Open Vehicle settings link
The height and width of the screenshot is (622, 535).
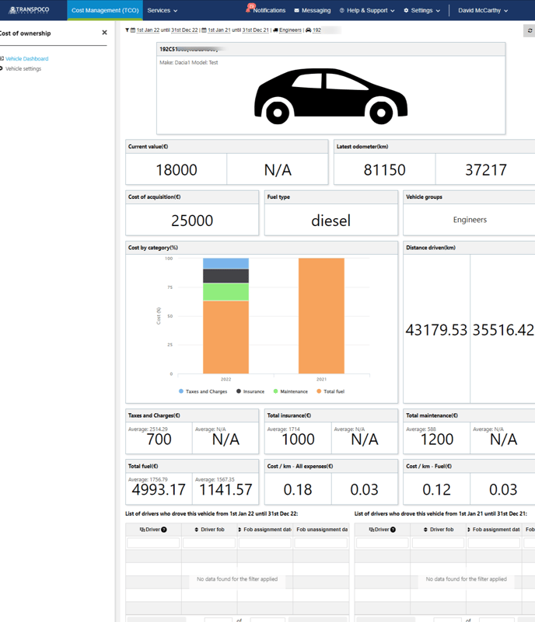(x=23, y=68)
